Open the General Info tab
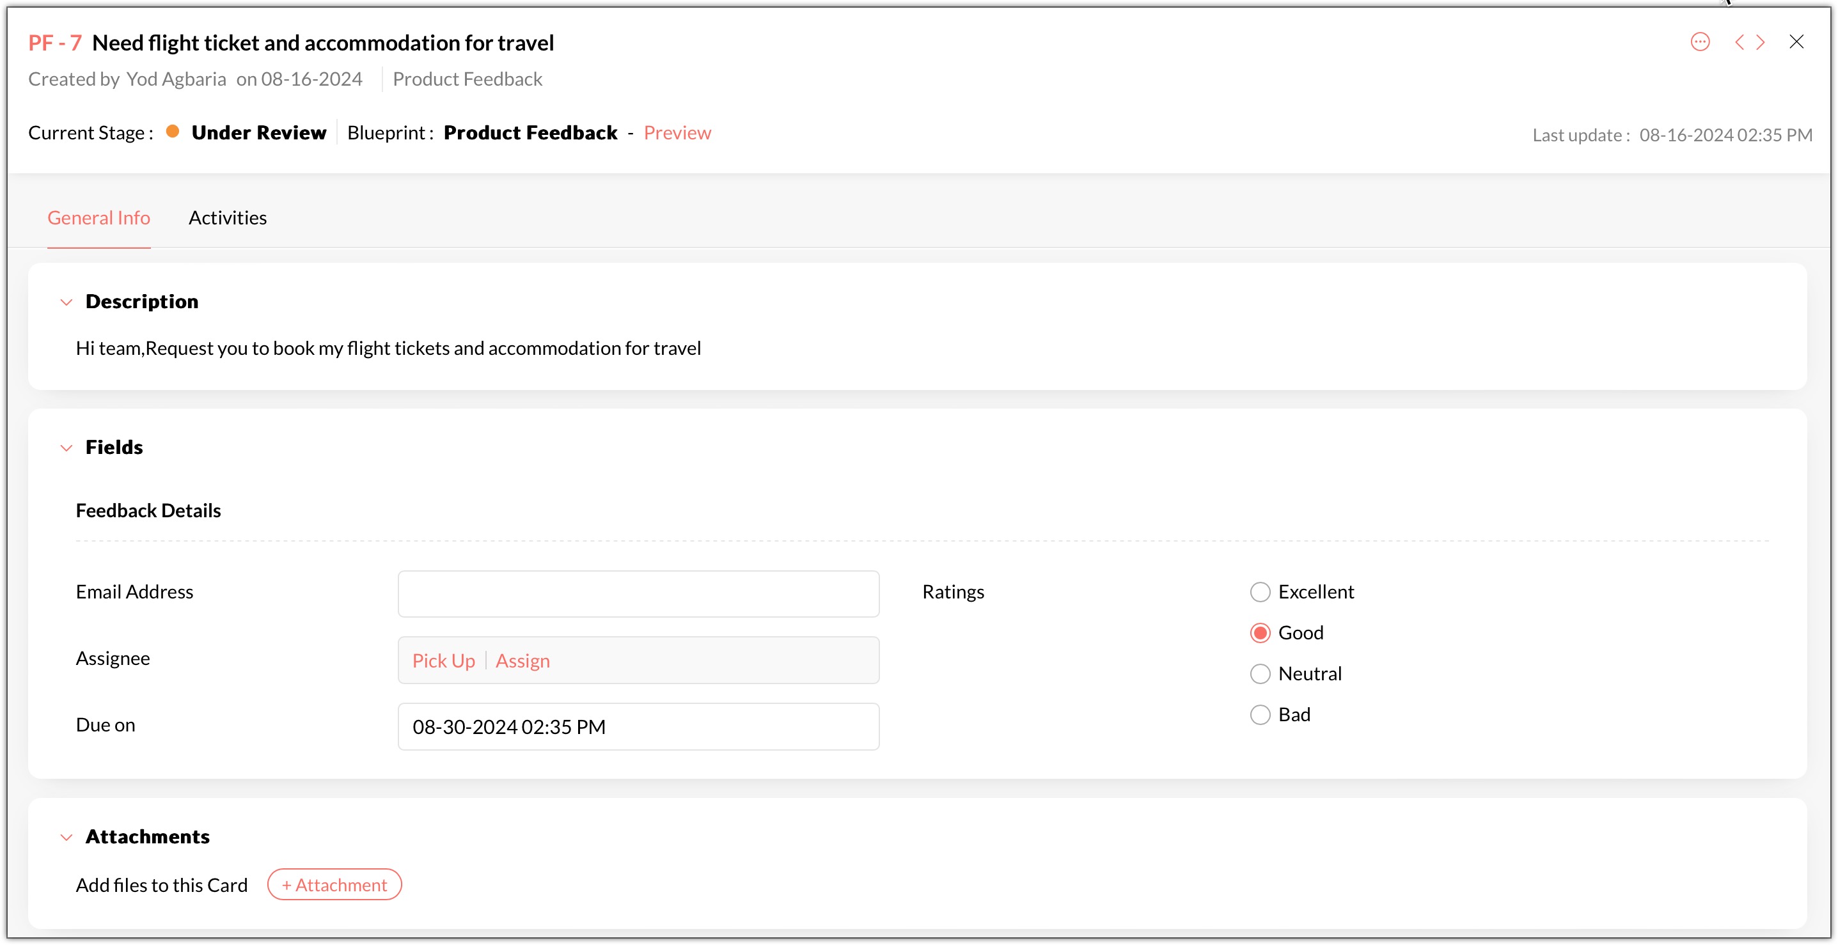The height and width of the screenshot is (945, 1838). point(98,217)
